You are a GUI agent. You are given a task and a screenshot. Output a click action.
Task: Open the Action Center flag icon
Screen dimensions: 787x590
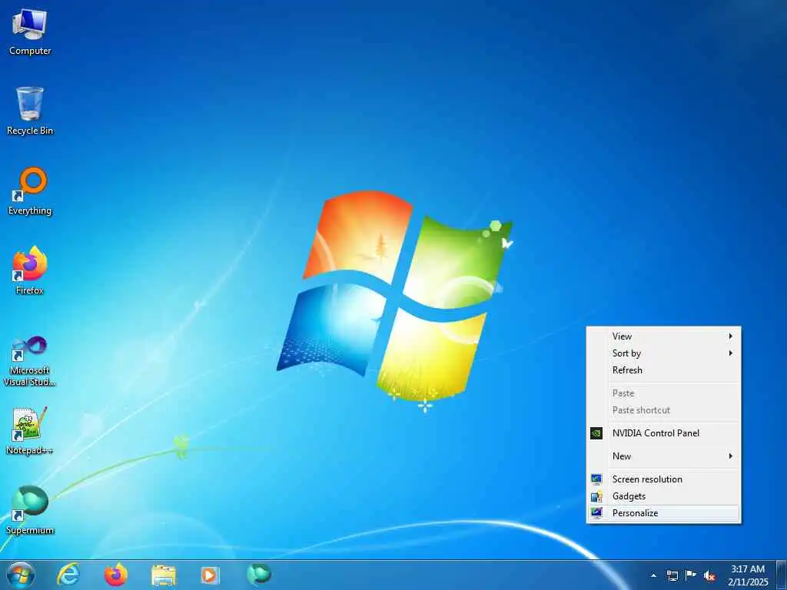point(691,575)
